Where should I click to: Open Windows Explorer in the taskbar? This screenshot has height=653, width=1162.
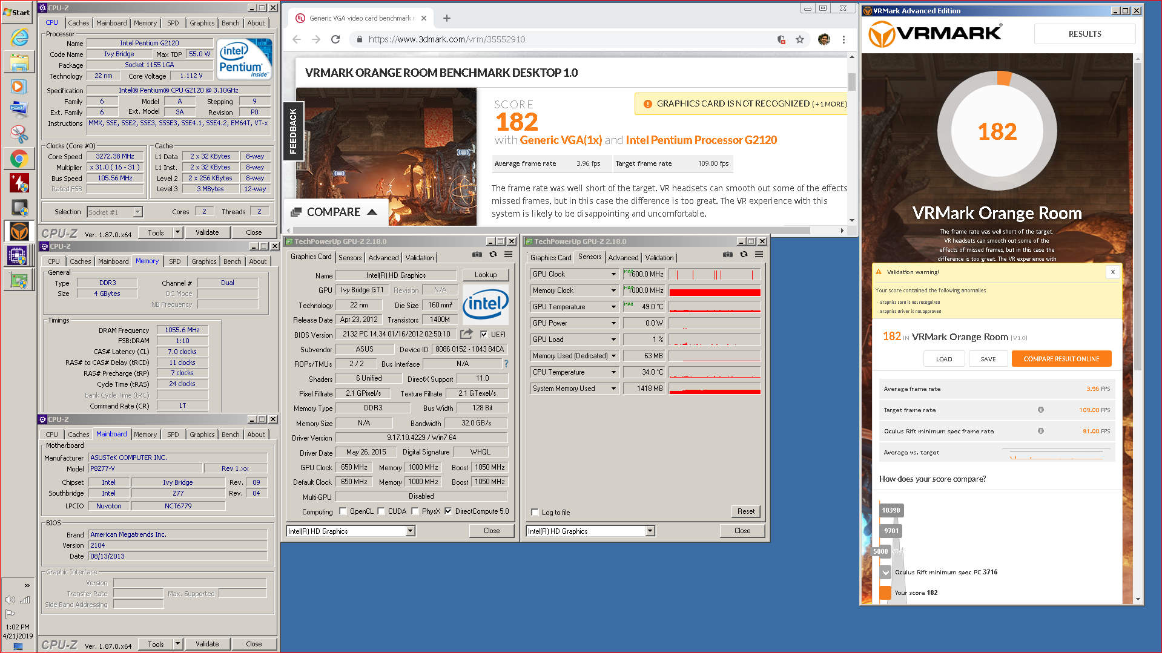tap(19, 62)
